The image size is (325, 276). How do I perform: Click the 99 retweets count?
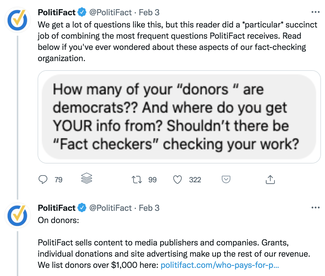click(152, 180)
